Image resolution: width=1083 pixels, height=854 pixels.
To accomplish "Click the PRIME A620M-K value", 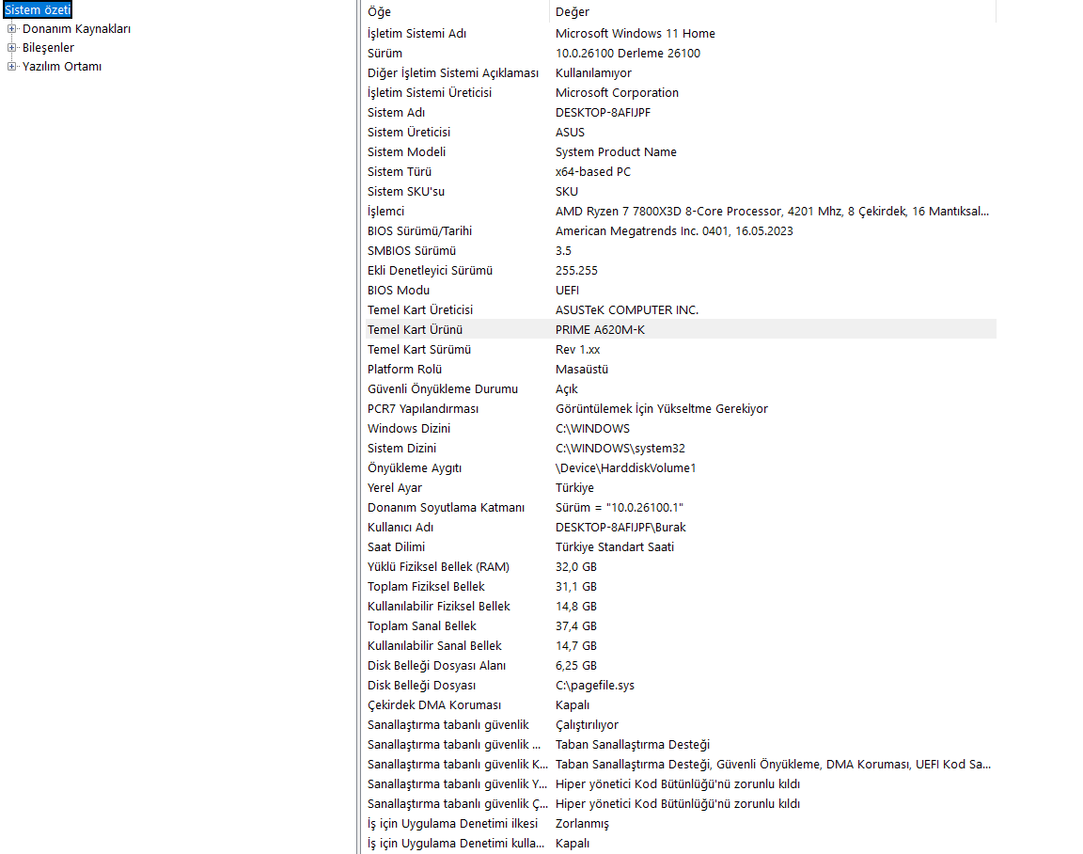I will pyautogui.click(x=600, y=329).
